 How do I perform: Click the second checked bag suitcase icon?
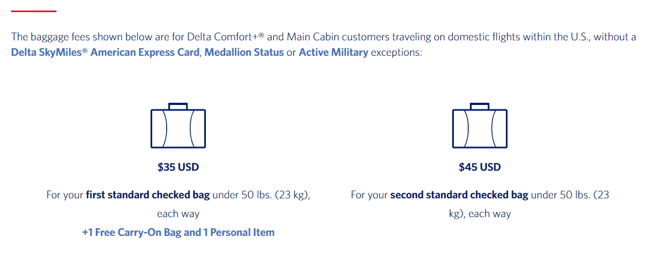(x=479, y=127)
